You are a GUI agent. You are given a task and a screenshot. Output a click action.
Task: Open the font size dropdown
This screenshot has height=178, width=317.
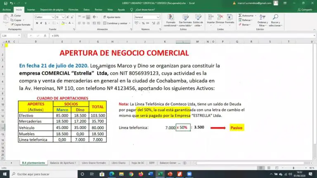63,17
